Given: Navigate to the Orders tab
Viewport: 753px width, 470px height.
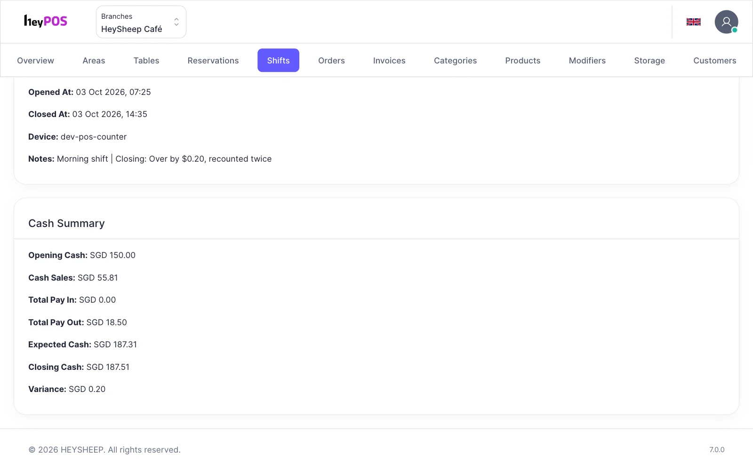Looking at the screenshot, I should (331, 61).
